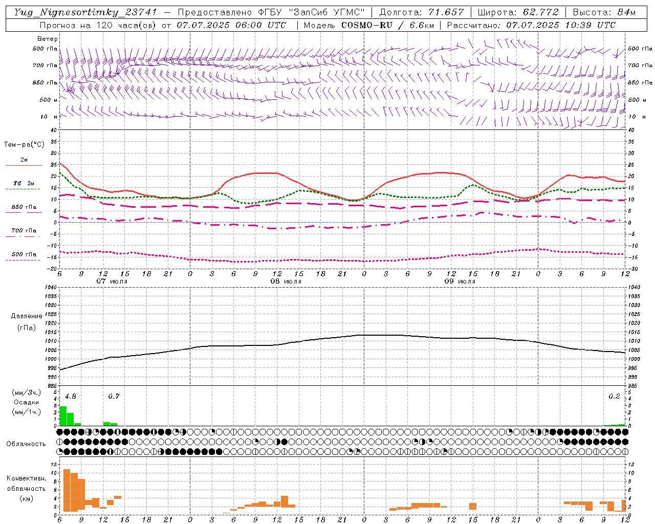Click the provider text ФГБУ "ЗапСиб УГМС"

pyautogui.click(x=312, y=12)
